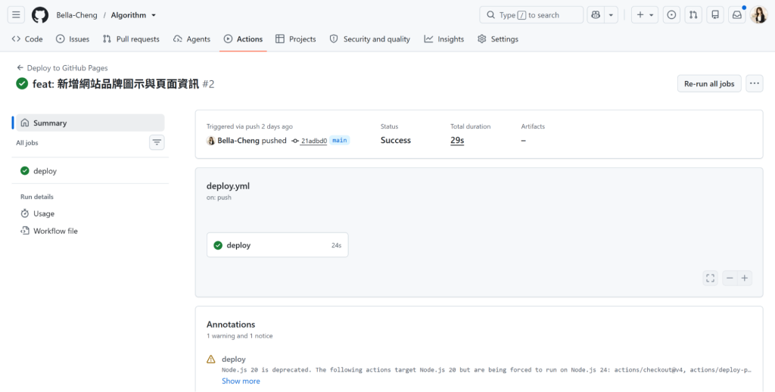Open the issues circle icon in header
The image size is (775, 392).
coord(671,15)
